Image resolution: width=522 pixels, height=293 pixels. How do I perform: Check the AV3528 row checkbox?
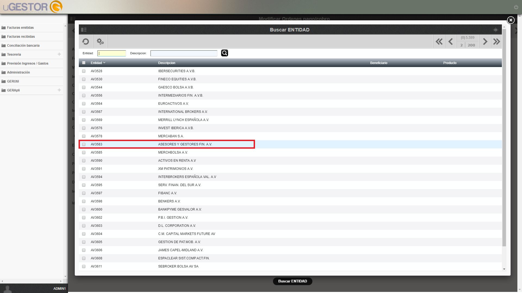(x=84, y=71)
